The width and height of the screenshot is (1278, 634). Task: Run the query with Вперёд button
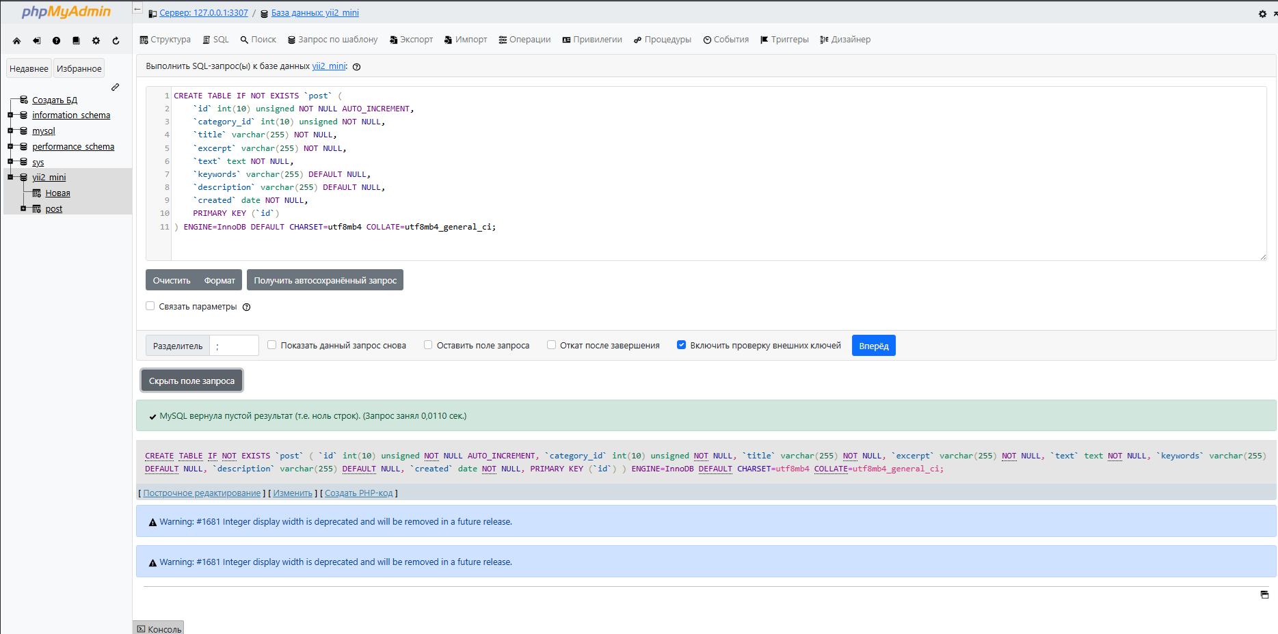click(874, 346)
